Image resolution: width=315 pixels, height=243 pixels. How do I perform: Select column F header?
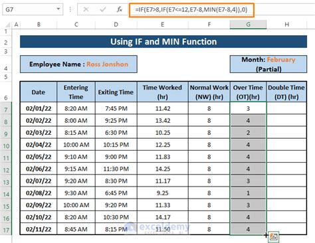209,25
